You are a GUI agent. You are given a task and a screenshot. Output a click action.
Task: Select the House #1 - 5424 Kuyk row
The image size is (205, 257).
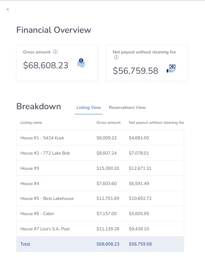[x=42, y=138]
